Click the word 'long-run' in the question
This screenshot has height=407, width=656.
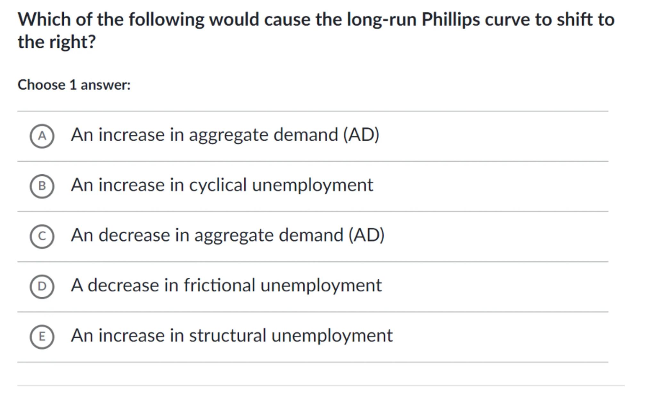tap(381, 20)
